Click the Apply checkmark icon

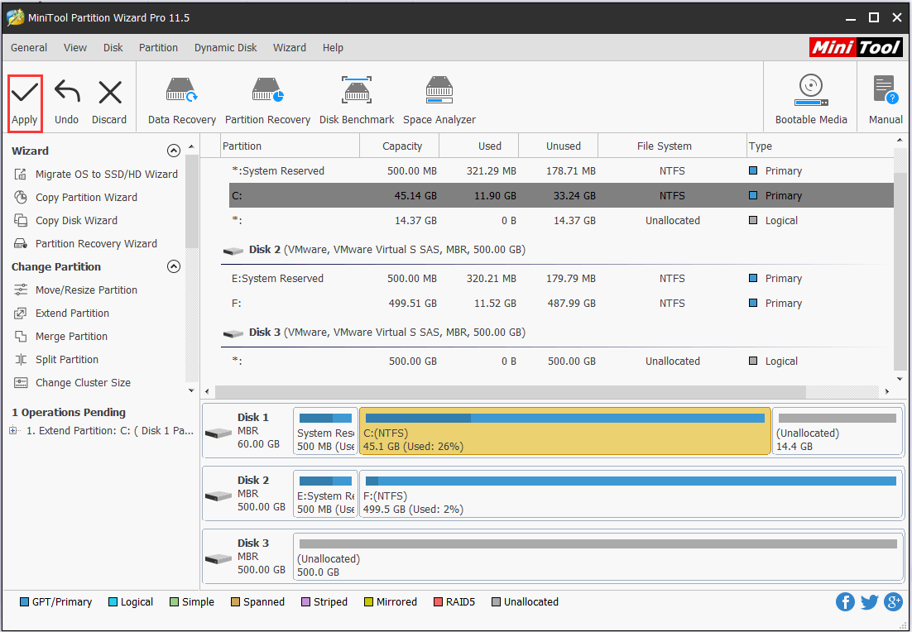tap(25, 93)
